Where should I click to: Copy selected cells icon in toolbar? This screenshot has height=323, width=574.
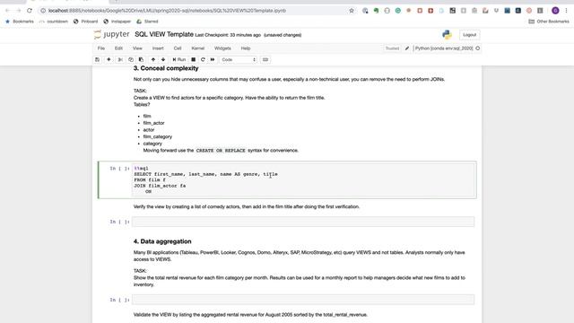coord(131,59)
